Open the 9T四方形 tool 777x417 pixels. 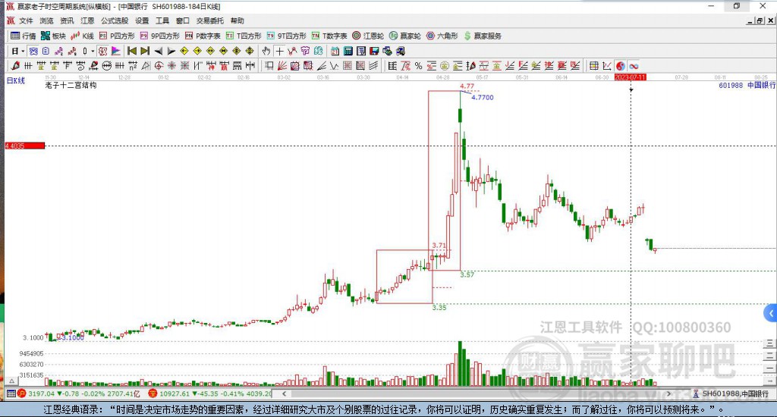click(286, 36)
